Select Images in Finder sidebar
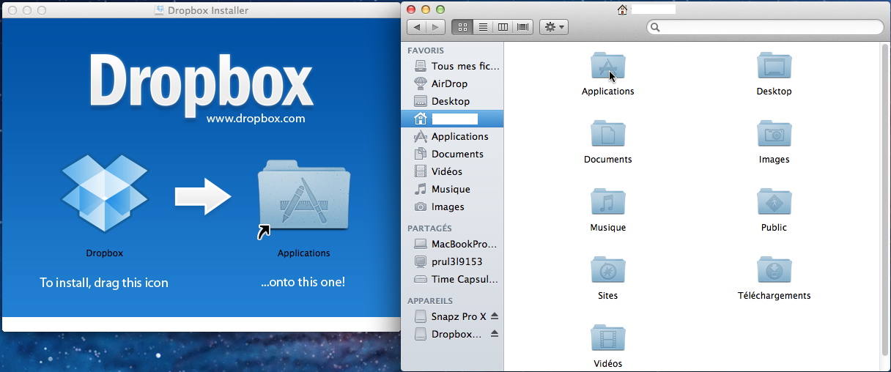Viewport: 891px width, 372px height. (452, 207)
